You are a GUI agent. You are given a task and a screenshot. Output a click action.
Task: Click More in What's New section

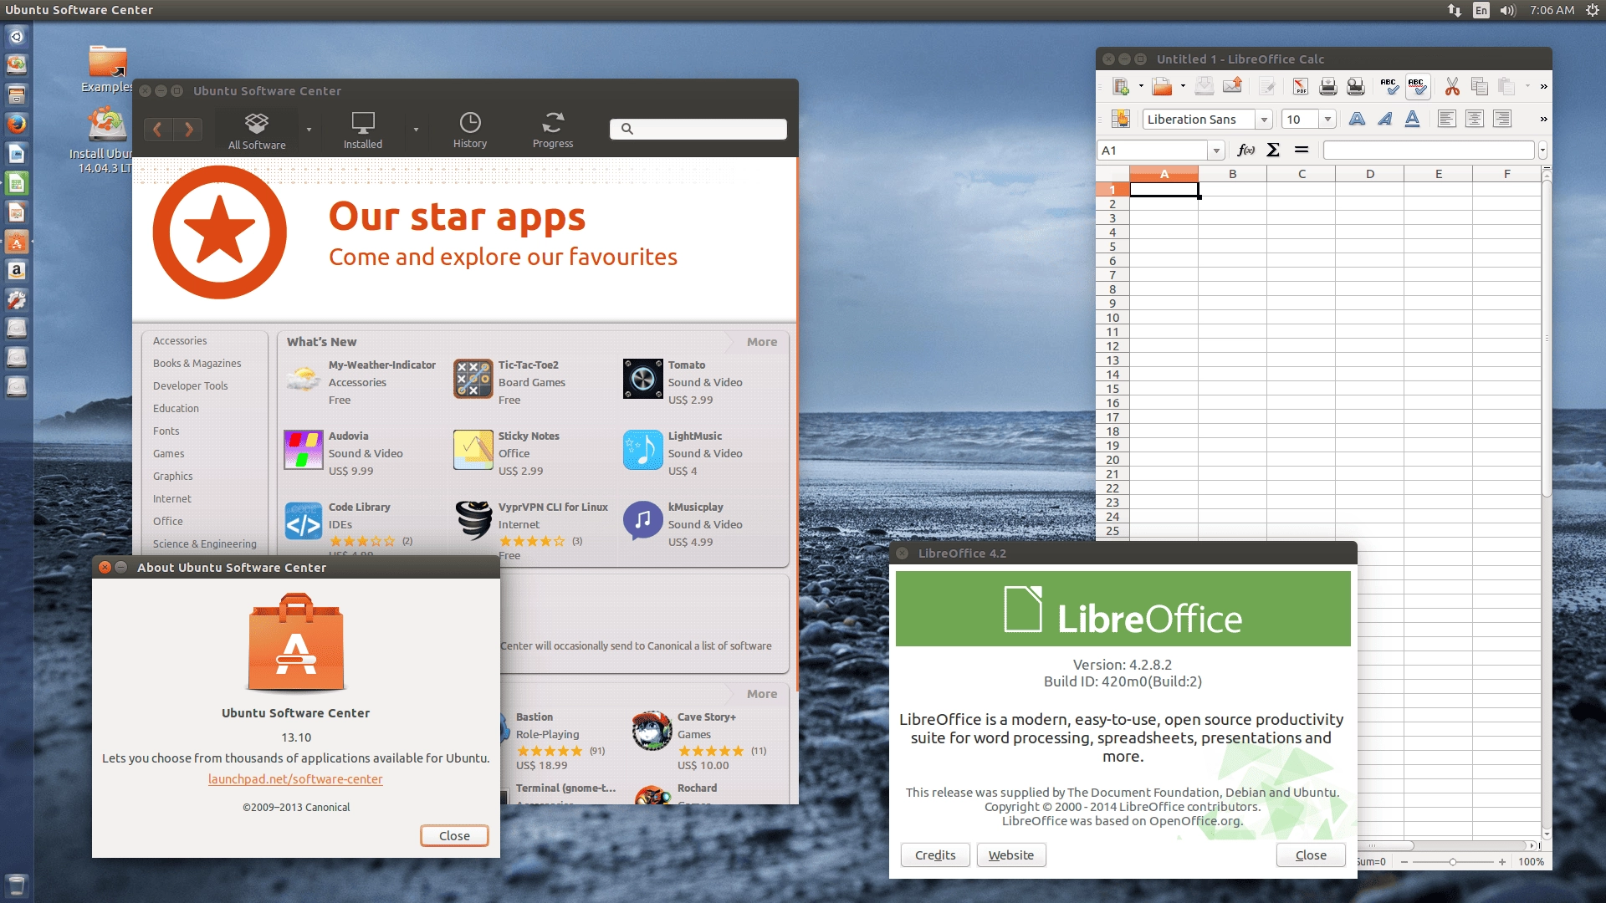pyautogui.click(x=762, y=342)
